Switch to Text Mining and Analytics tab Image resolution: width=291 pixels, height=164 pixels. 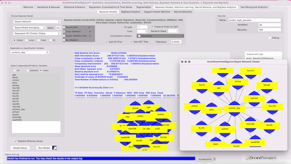(254, 7)
